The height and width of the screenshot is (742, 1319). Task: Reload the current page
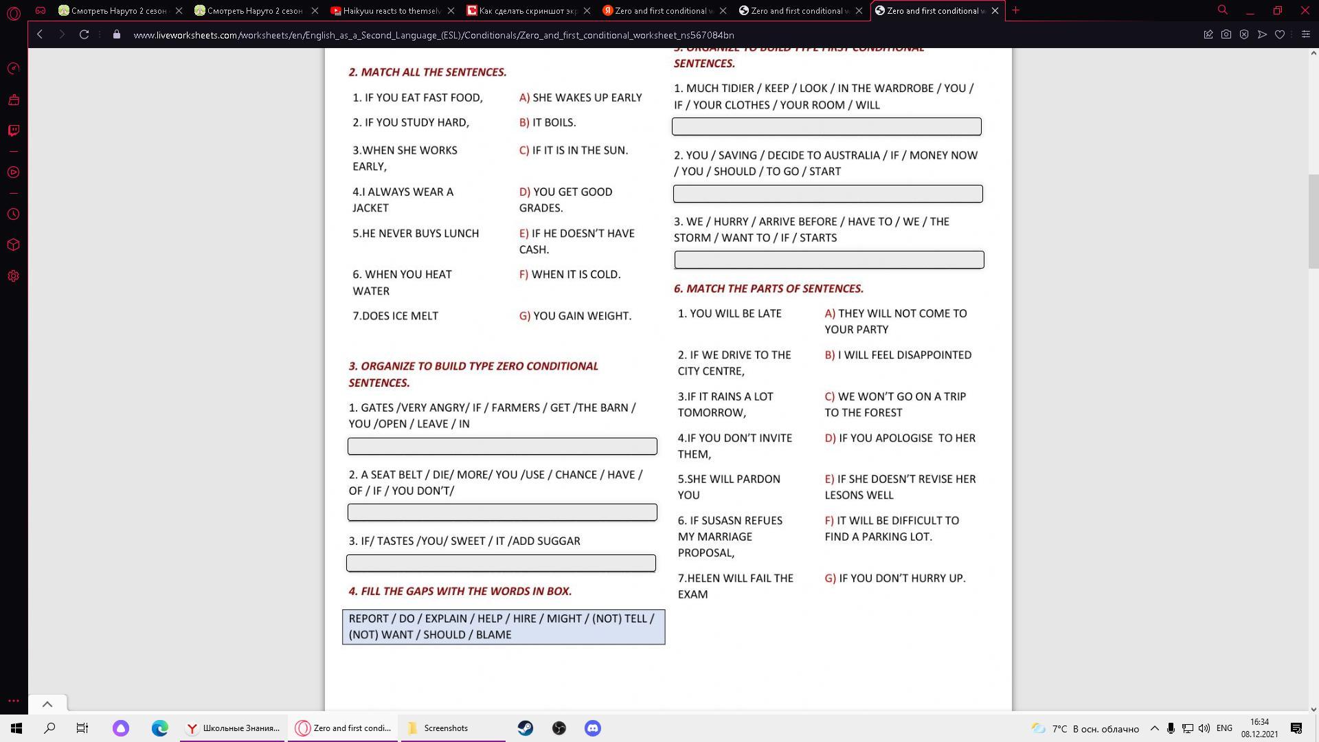(x=84, y=34)
